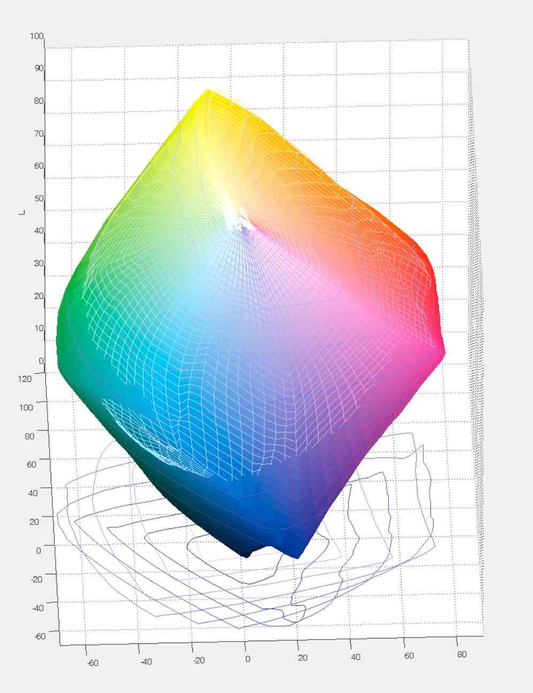Select the -60 tick on the bottom axis
This screenshot has width=533, height=693.
click(x=92, y=663)
